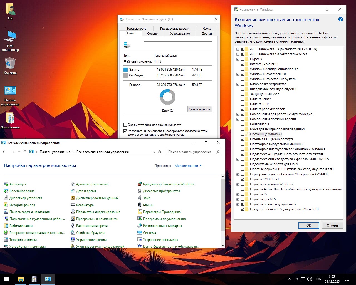The image size is (356, 285).
Task: Expand the .NET Framework 3.5 tree node
Action: coord(238,49)
